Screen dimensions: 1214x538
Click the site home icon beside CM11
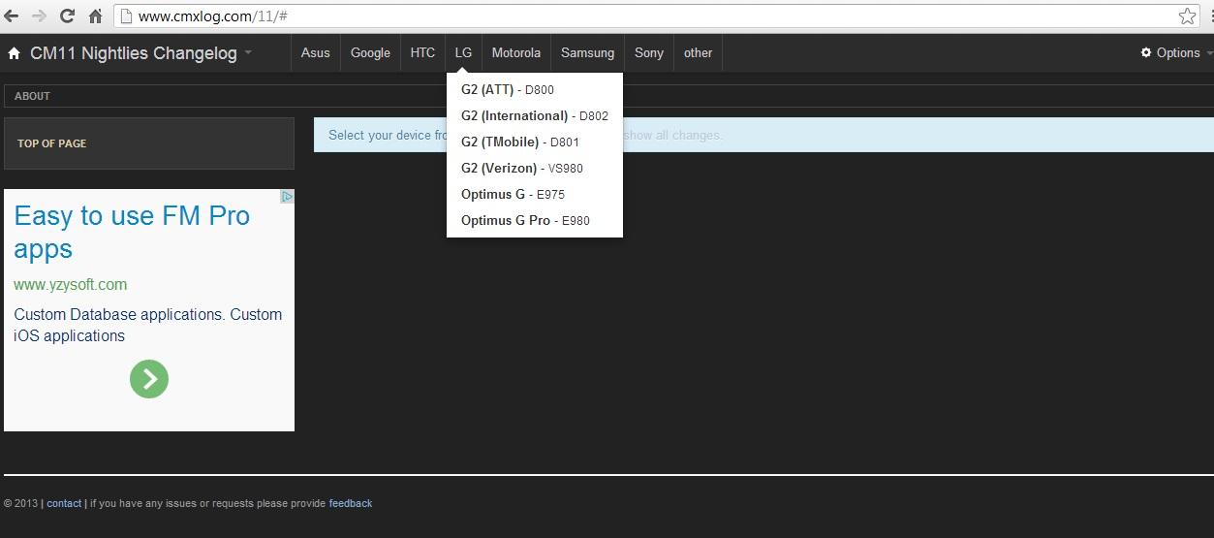pos(14,53)
